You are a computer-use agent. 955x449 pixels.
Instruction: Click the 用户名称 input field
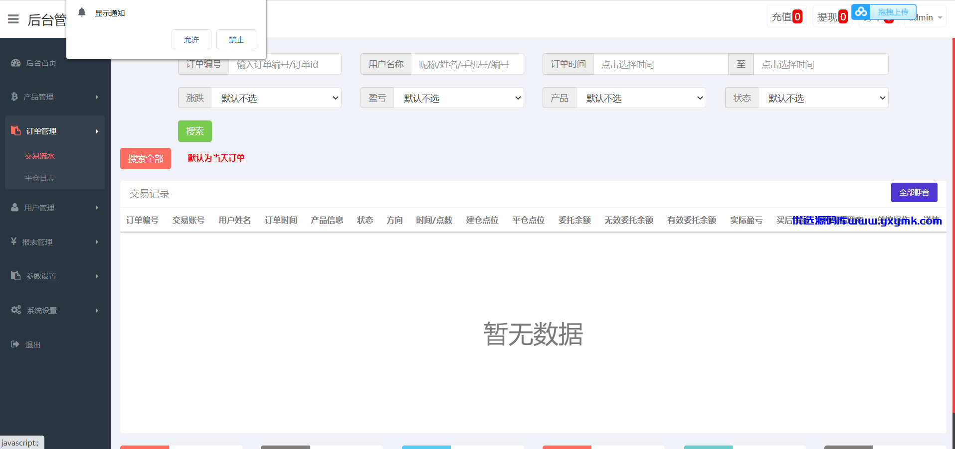[x=467, y=64]
